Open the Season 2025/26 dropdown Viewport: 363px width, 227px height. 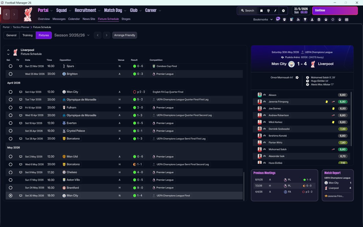tap(72, 35)
